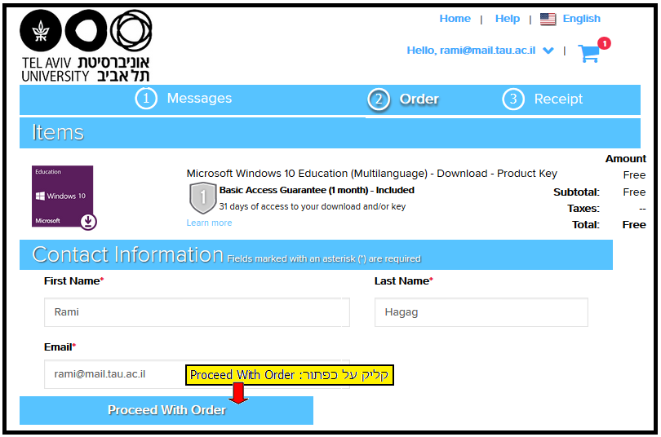Select the Receipt step tab

[543, 99]
